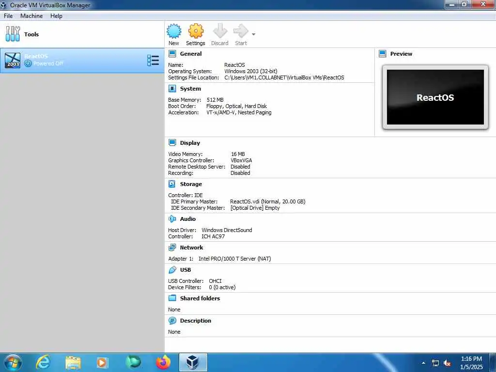Screen dimensions: 496x372
Task: Start the VM with the arrow icon
Action: tap(241, 31)
